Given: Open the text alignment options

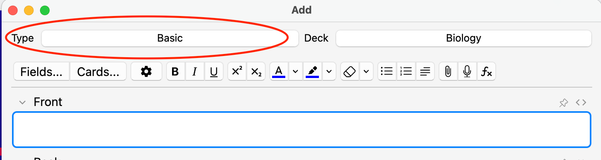Looking at the screenshot, I should 425,72.
